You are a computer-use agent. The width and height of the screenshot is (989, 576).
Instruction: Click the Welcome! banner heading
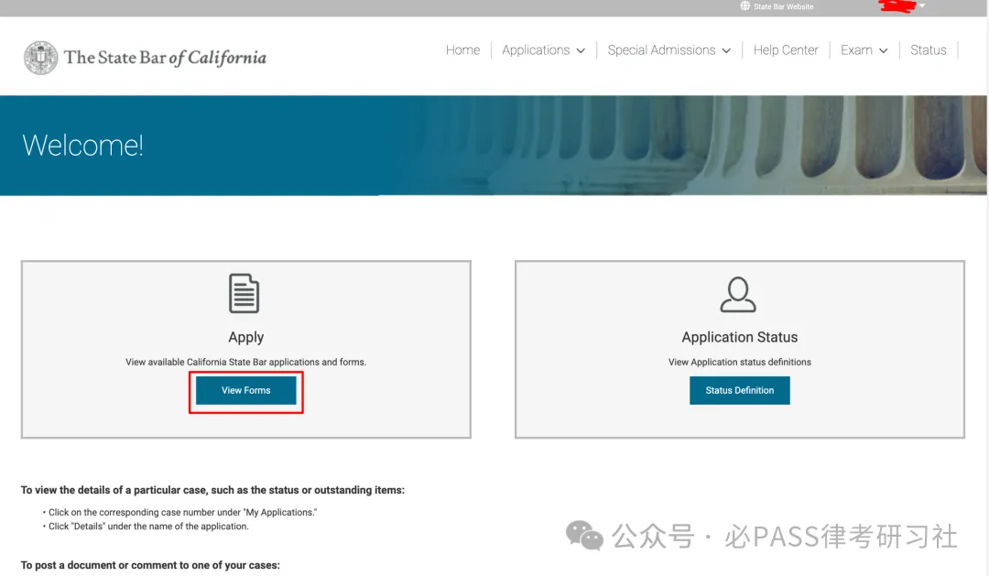82,145
